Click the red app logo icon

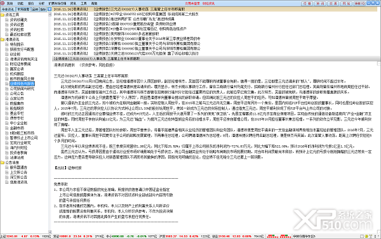click(2, 3)
